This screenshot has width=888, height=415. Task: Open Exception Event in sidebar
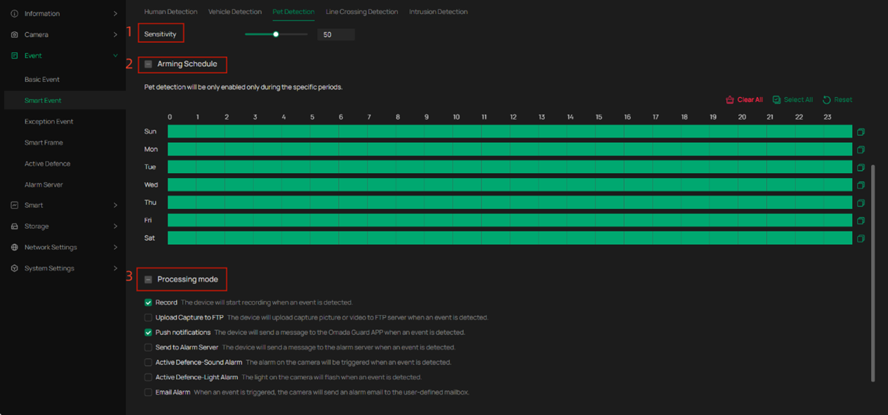49,122
